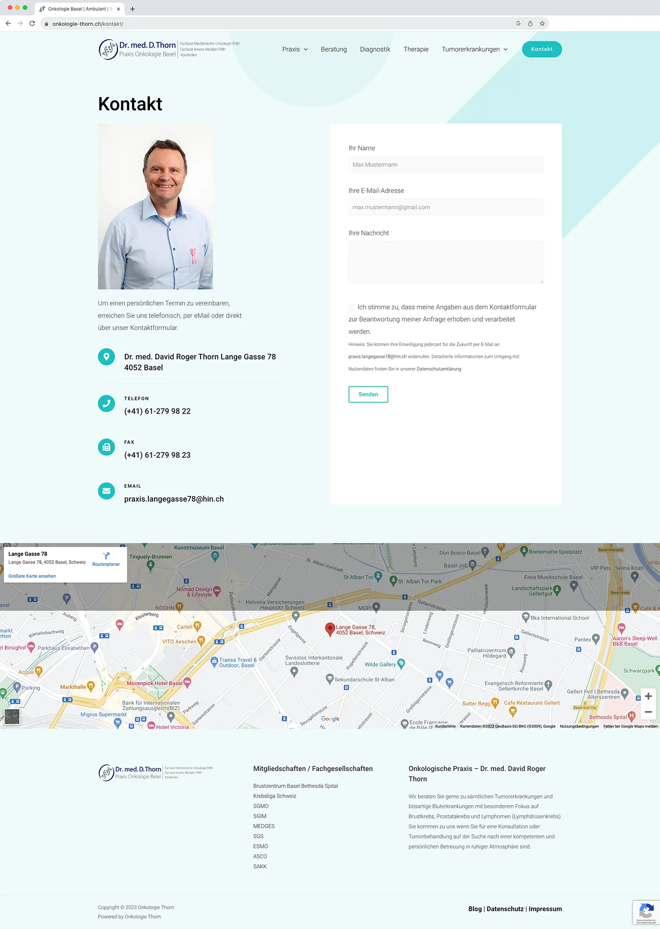Viewport: 660px width, 929px height.
Task: Click the Cafe Restaurant Gellert pin
Action: [x=513, y=711]
